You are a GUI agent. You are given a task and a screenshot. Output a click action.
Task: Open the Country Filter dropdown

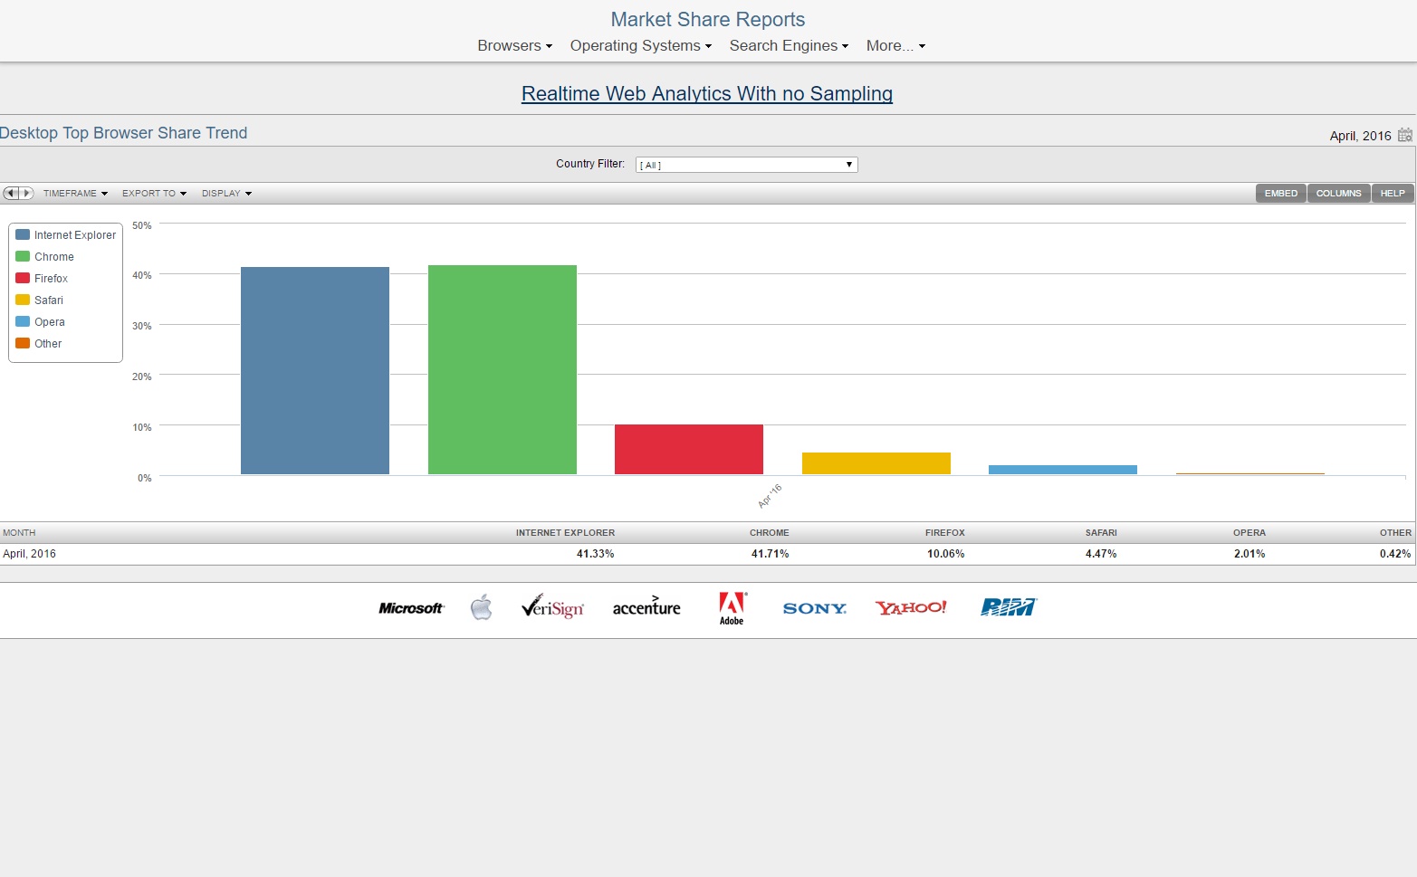tap(746, 165)
